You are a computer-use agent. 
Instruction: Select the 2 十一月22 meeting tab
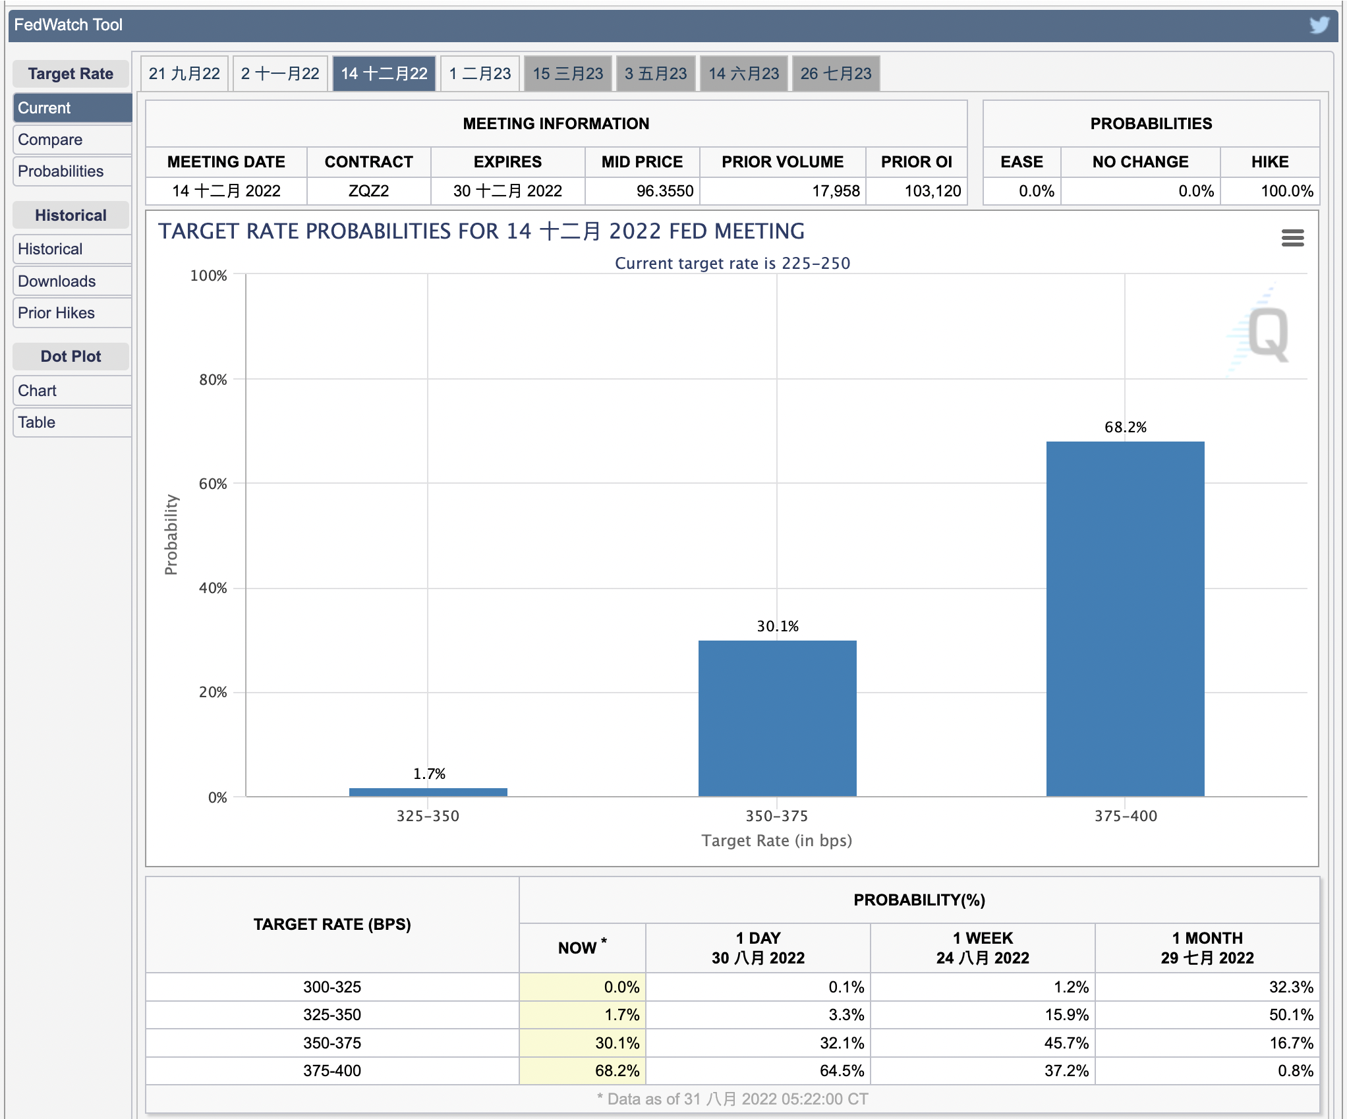pyautogui.click(x=280, y=73)
